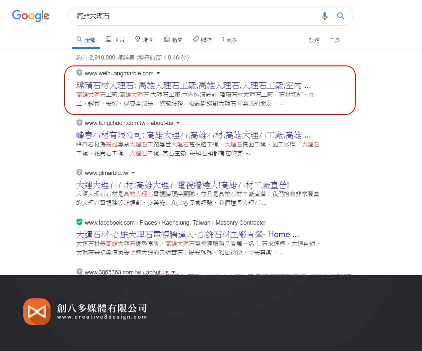Click snippet text under 瑋璜石材 result
This screenshot has height=351, width=422.
pyautogui.click(x=195, y=99)
